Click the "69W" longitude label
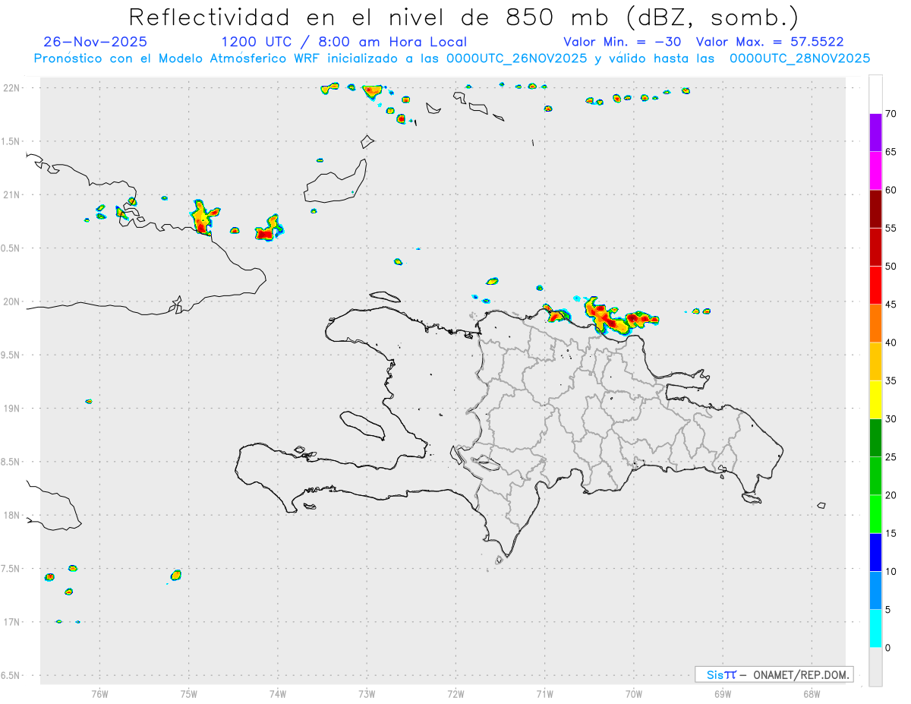Image resolution: width=911 pixels, height=704 pixels. coord(723,693)
